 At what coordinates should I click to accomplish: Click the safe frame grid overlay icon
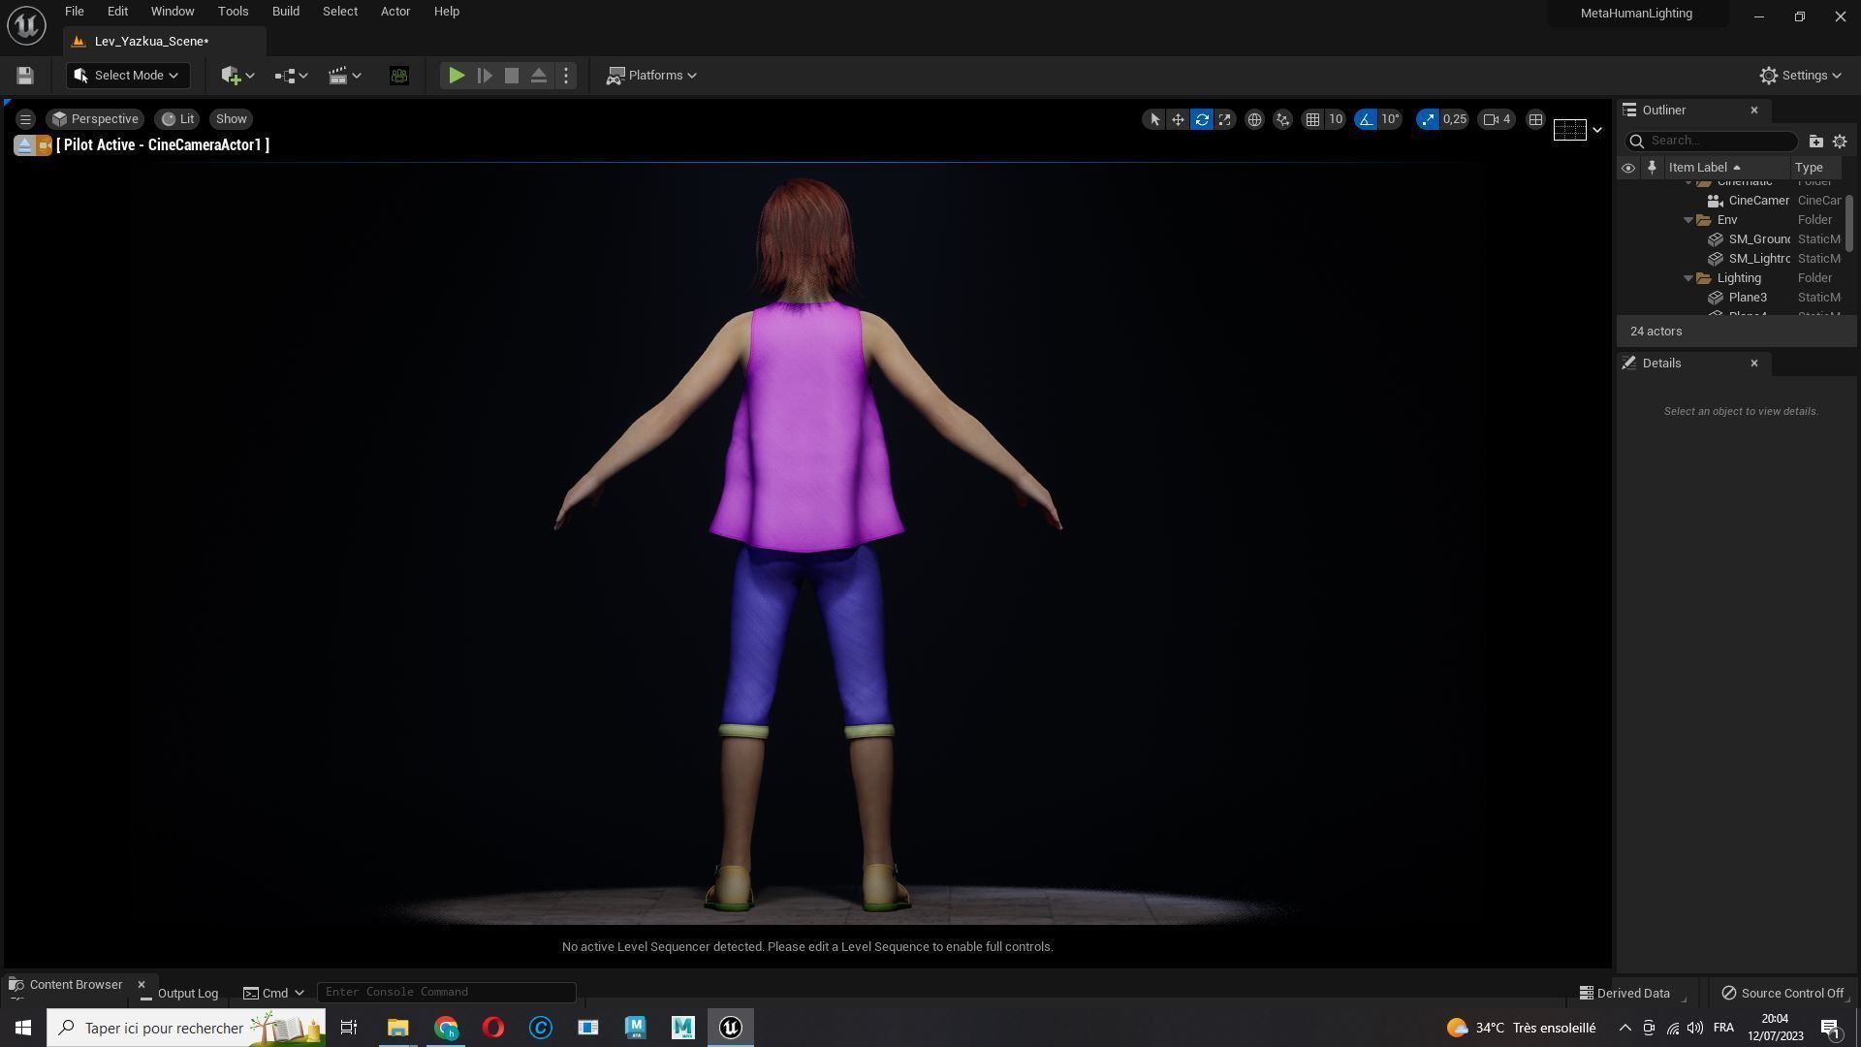[x=1569, y=130]
